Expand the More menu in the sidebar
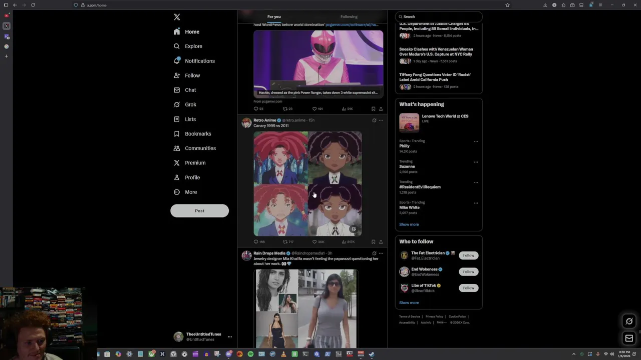Image resolution: width=641 pixels, height=360 pixels. click(x=185, y=192)
